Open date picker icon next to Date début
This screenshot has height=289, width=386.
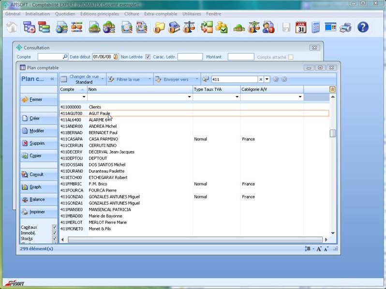[116, 57]
